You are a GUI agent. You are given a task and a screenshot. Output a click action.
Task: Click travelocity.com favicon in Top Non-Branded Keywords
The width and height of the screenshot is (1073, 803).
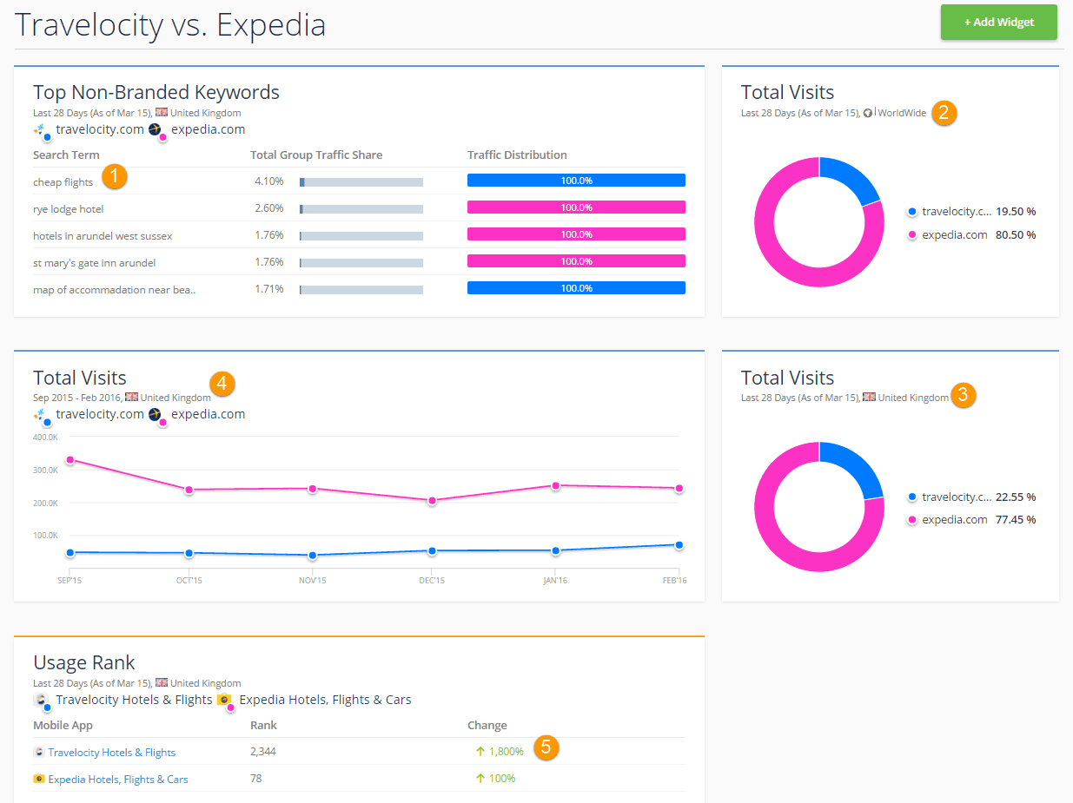[x=40, y=129]
